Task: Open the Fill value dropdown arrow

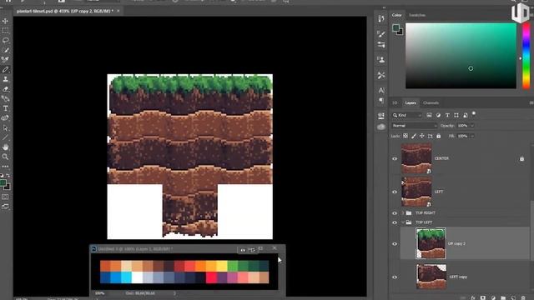Action: [472, 136]
